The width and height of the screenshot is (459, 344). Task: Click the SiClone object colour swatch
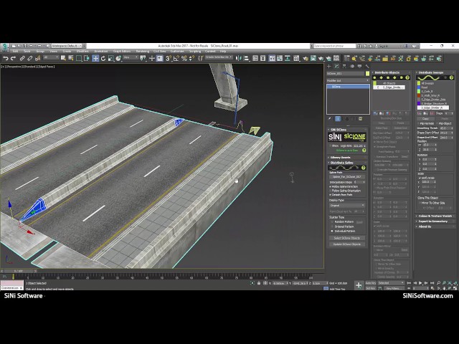[367, 73]
